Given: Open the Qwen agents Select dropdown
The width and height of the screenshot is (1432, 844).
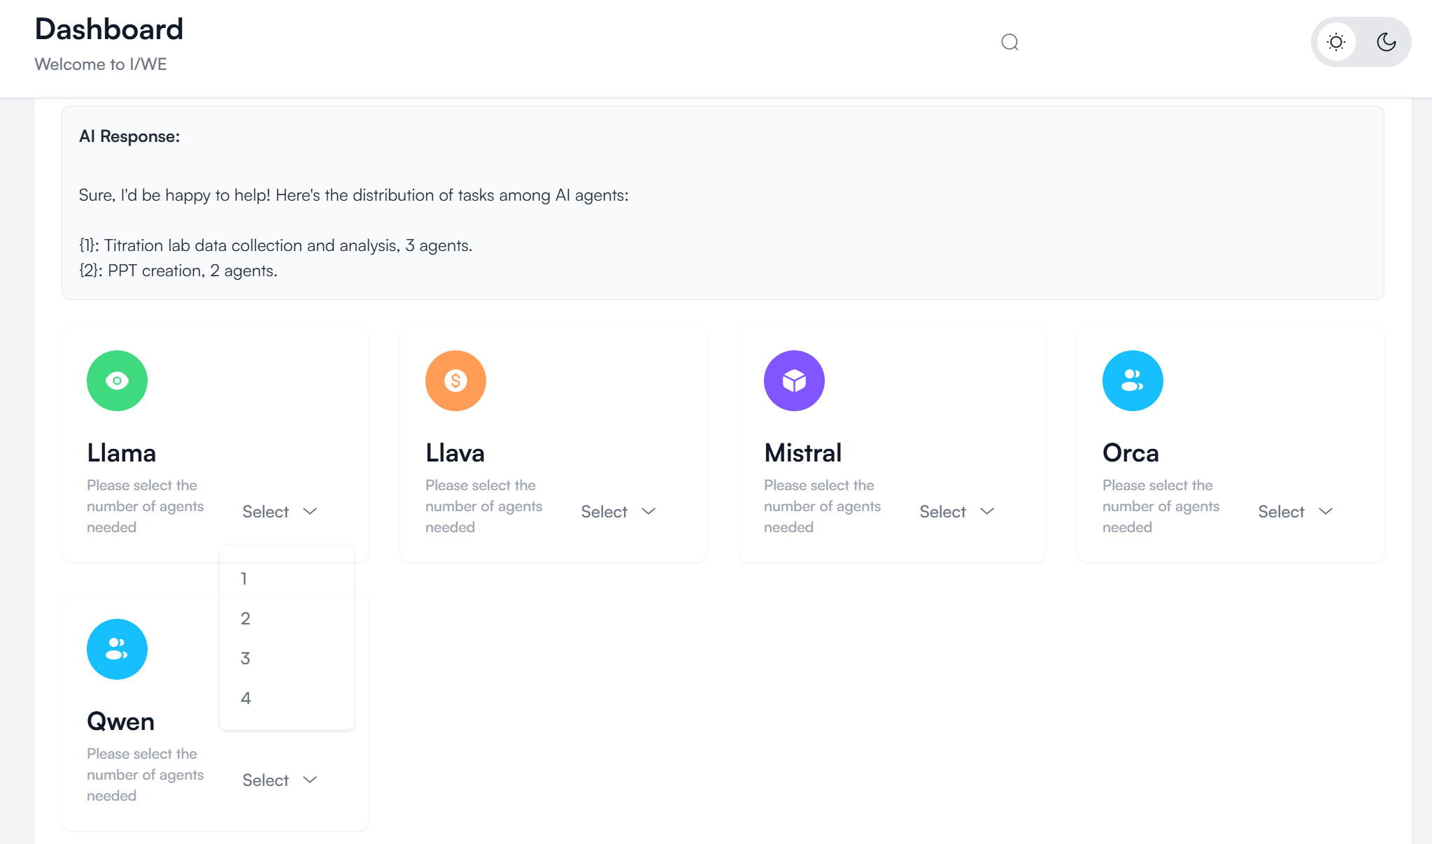Looking at the screenshot, I should click(x=280, y=780).
